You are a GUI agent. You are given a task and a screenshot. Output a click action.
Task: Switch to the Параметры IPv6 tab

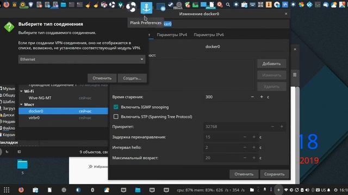click(209, 35)
